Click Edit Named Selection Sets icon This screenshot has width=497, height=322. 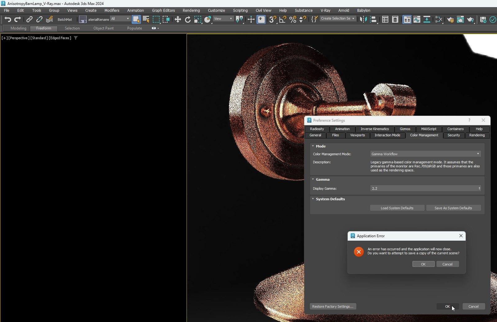coord(314,19)
